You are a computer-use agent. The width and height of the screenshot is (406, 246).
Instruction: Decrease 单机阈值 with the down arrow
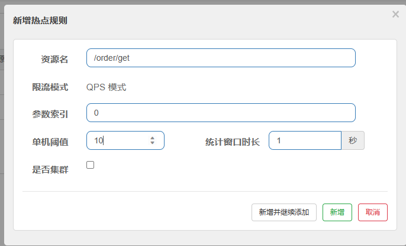coord(152,143)
